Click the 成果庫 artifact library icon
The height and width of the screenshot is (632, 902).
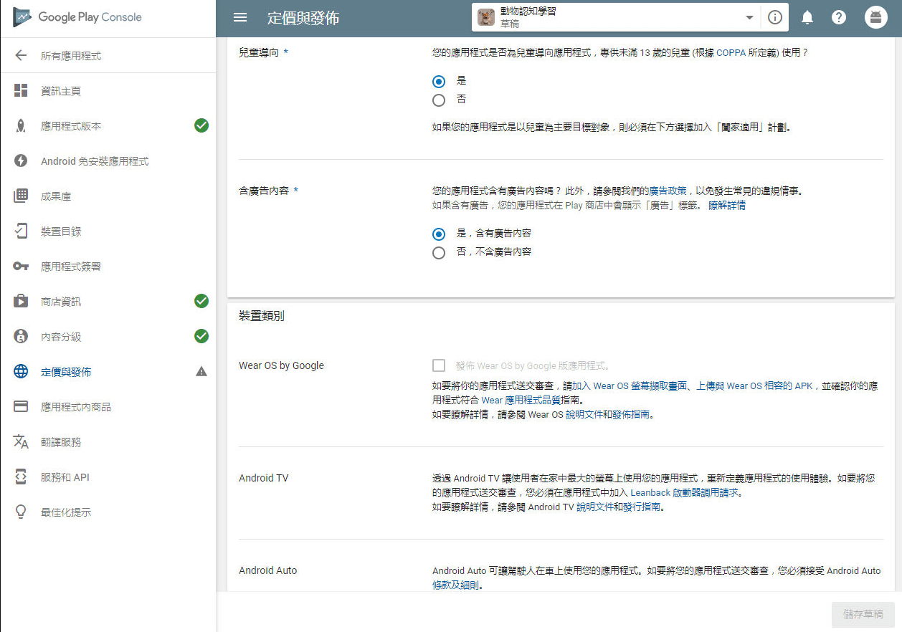[21, 196]
